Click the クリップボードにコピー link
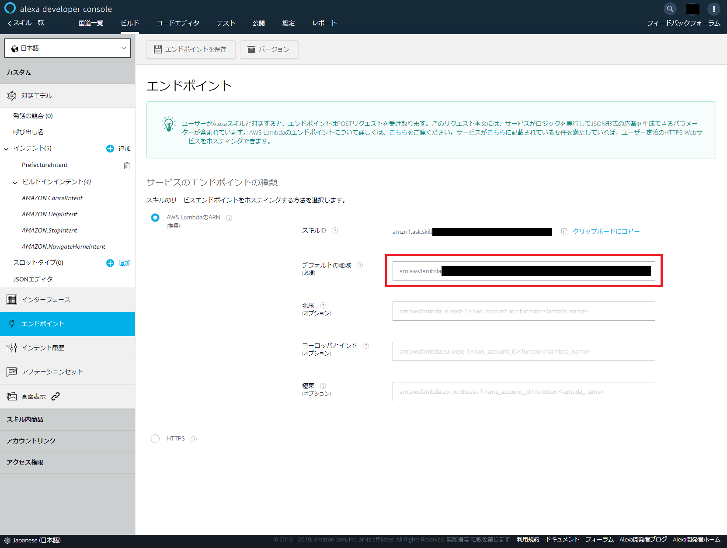 coord(606,231)
